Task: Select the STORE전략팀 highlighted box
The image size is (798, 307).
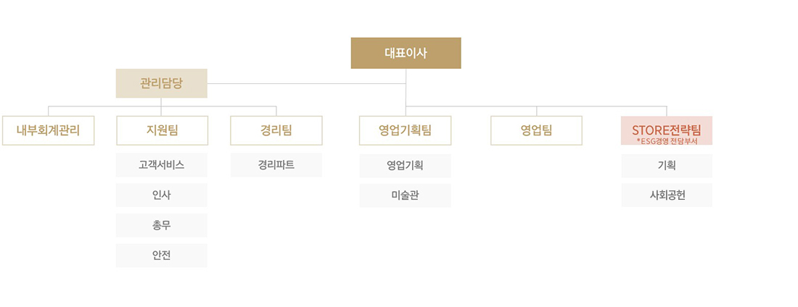Action: 667,130
